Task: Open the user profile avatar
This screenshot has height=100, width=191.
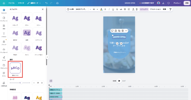Action: pyautogui.click(x=158, y=3)
